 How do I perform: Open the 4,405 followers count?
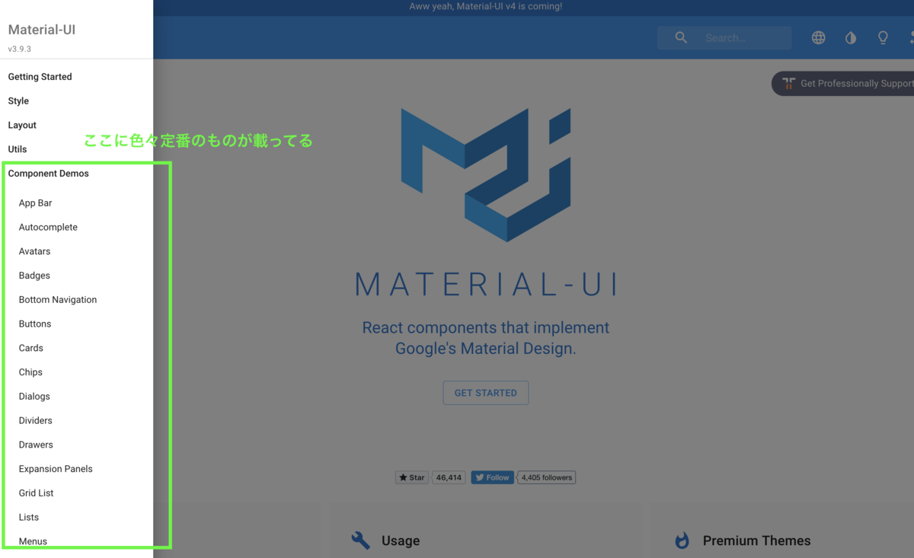(x=547, y=477)
